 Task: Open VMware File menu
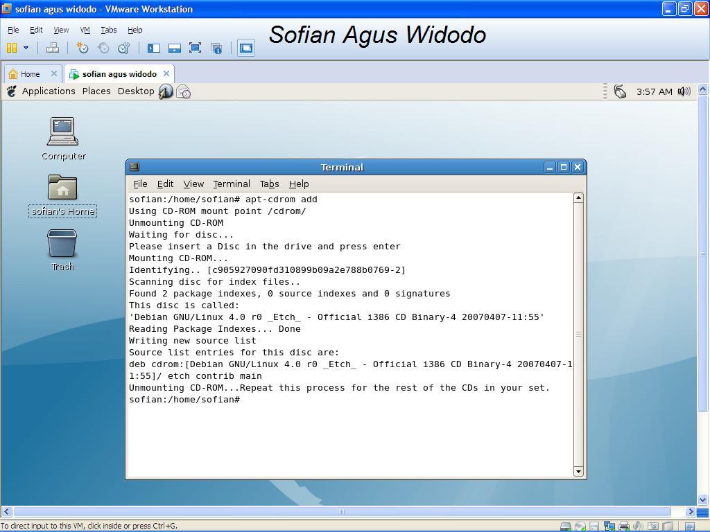[13, 30]
